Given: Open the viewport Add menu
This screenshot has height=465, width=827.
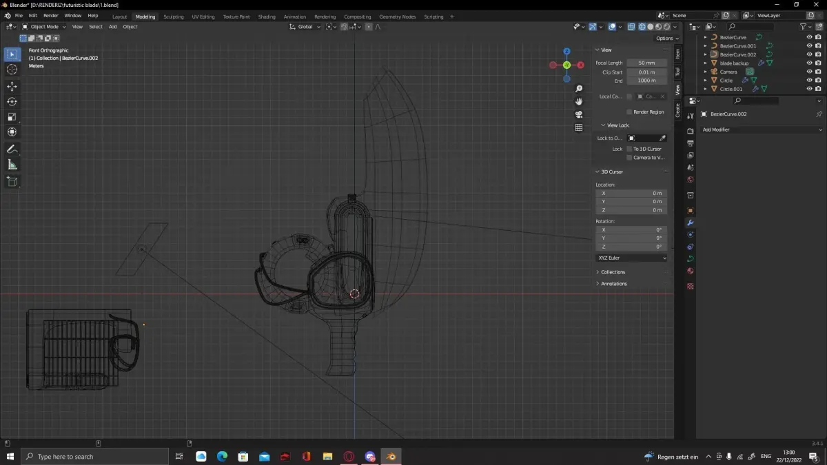Looking at the screenshot, I should (113, 27).
